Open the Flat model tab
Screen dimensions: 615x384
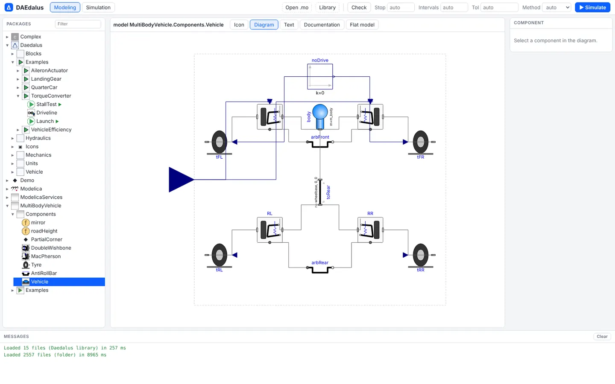(362, 25)
